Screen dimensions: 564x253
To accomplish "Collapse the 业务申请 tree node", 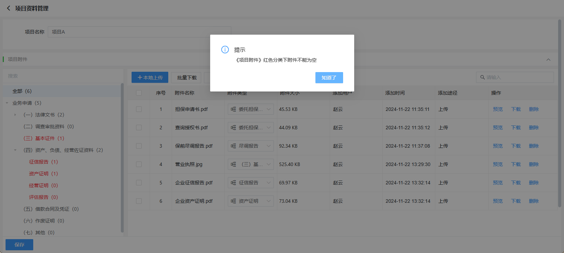I will [x=7, y=103].
